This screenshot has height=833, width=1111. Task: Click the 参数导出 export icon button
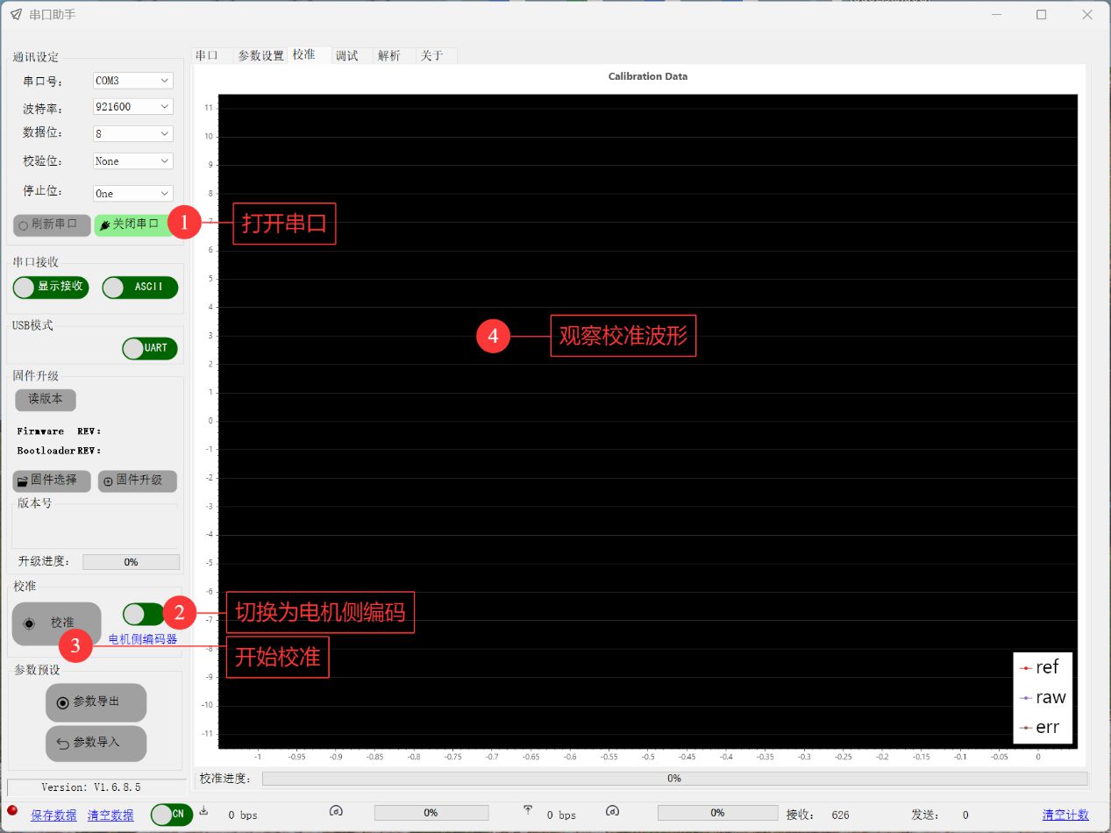click(96, 702)
